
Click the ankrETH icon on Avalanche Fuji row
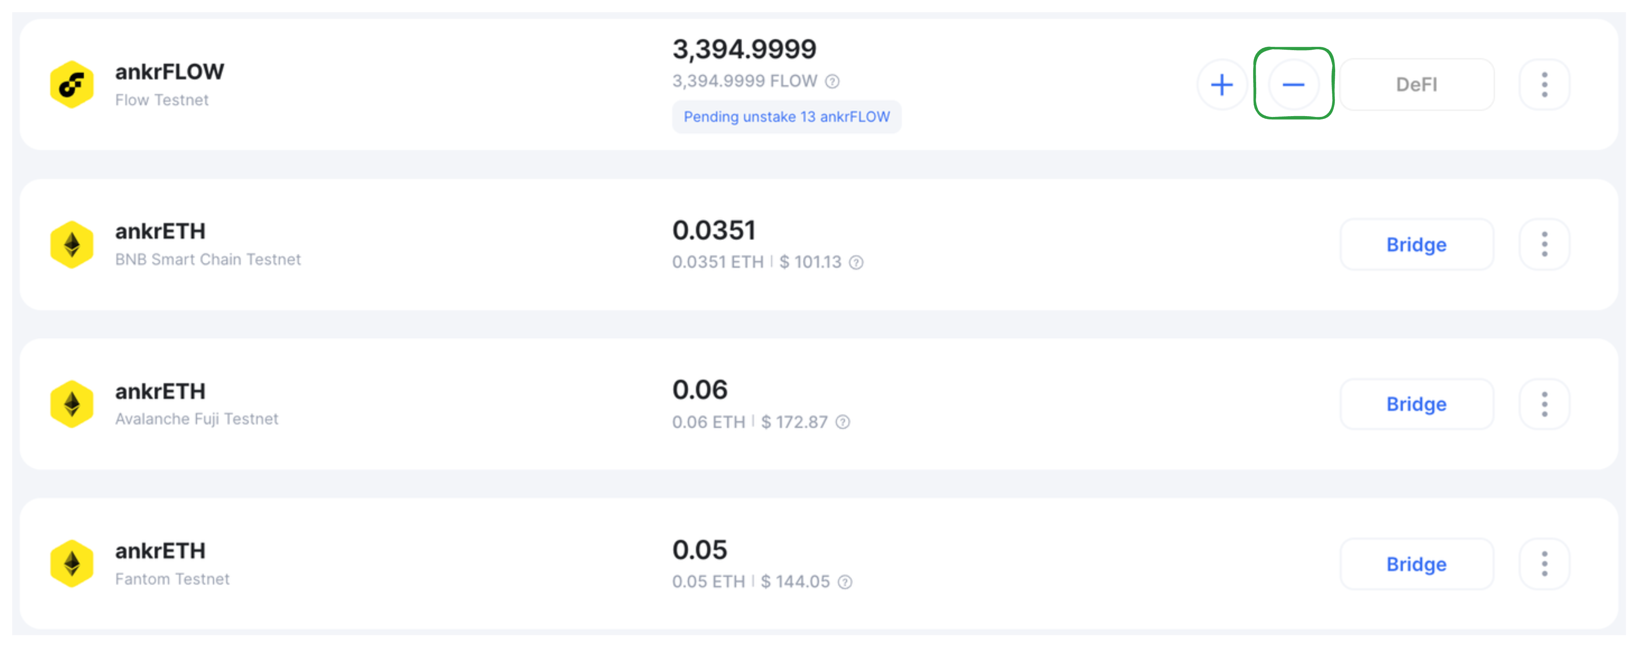pyautogui.click(x=72, y=404)
